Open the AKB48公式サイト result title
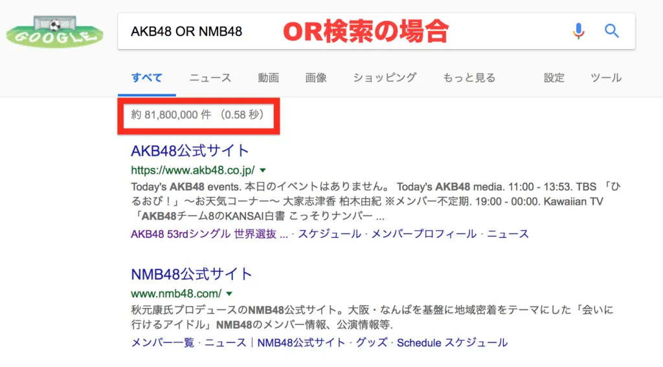Image resolution: width=663 pixels, height=367 pixels. pos(190,151)
